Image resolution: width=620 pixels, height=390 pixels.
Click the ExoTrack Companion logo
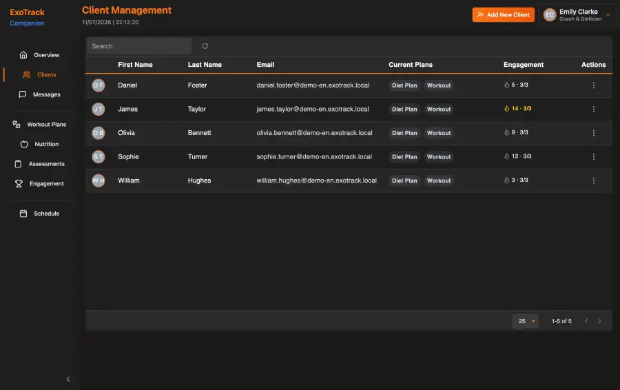tap(28, 17)
